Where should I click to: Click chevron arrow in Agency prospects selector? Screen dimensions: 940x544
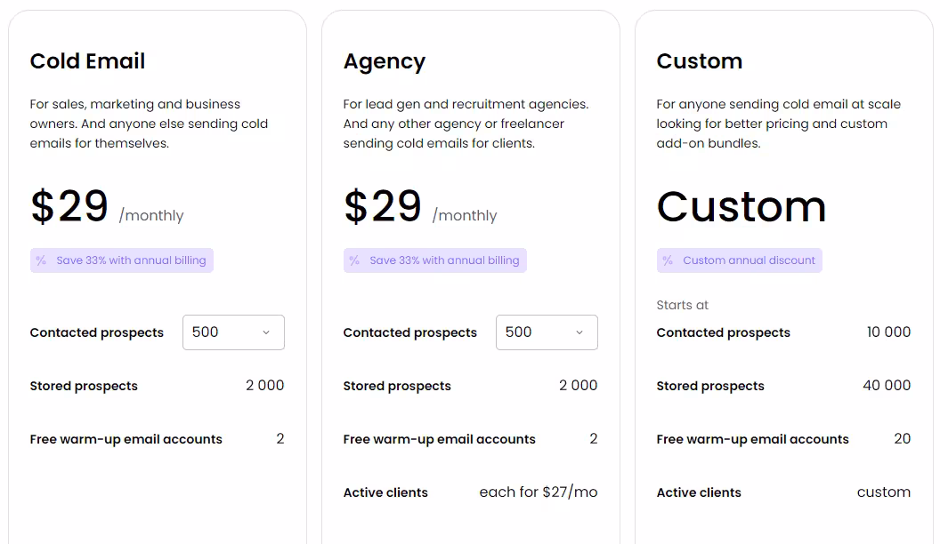(579, 332)
